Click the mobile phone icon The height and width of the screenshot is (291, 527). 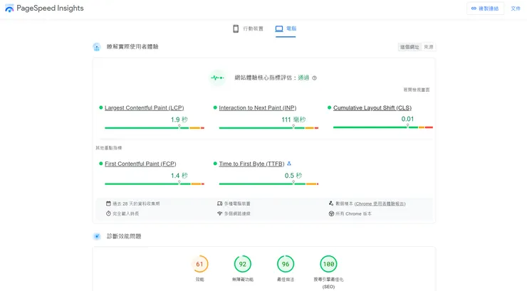point(236,28)
